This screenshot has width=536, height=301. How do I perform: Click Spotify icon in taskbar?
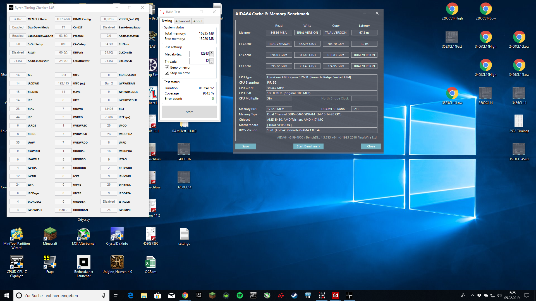point(240,295)
